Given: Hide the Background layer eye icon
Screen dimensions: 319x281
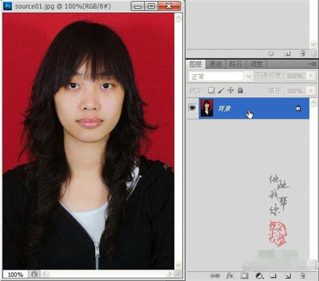Looking at the screenshot, I should click(x=192, y=108).
